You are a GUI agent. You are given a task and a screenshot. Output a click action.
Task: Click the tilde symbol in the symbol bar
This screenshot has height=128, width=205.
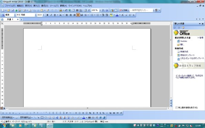click(x=70, y=113)
